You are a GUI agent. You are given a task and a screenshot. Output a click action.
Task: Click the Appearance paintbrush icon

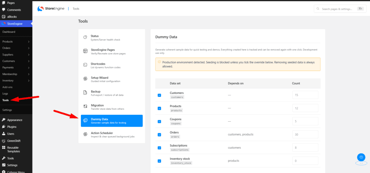(4, 120)
